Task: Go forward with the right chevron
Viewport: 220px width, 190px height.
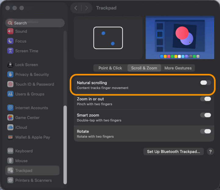Action: click(x=87, y=8)
